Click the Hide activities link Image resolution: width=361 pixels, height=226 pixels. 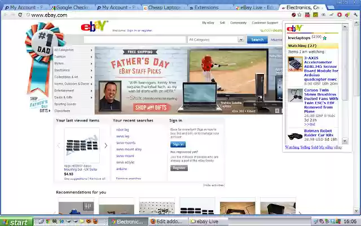(x=213, y=185)
